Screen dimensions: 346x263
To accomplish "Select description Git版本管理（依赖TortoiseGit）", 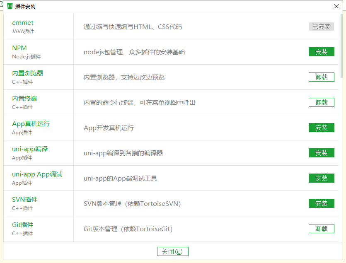I will coord(128,229).
